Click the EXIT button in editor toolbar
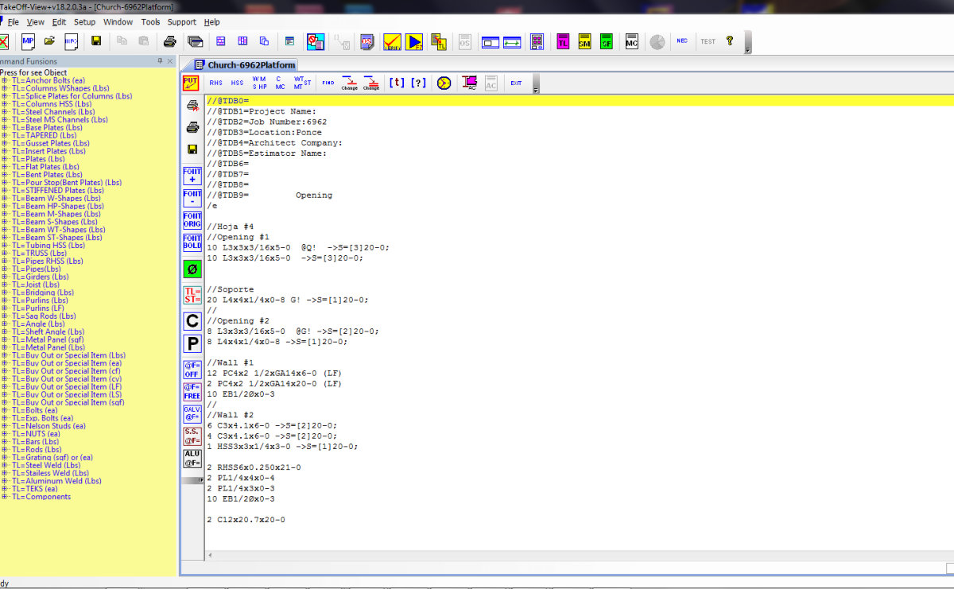954x589 pixels. tap(516, 83)
